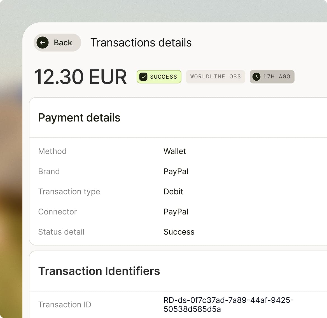Click the RD-ds transaction ID value
Image resolution: width=327 pixels, height=318 pixels.
[228, 305]
